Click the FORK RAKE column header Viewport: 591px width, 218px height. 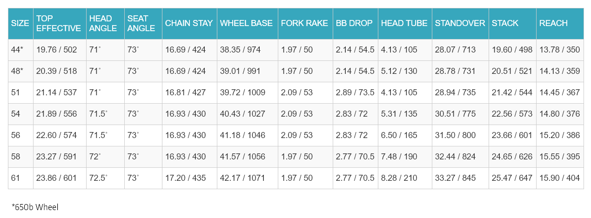click(304, 23)
